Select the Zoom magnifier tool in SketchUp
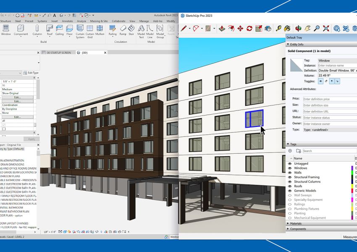 (x=317, y=29)
